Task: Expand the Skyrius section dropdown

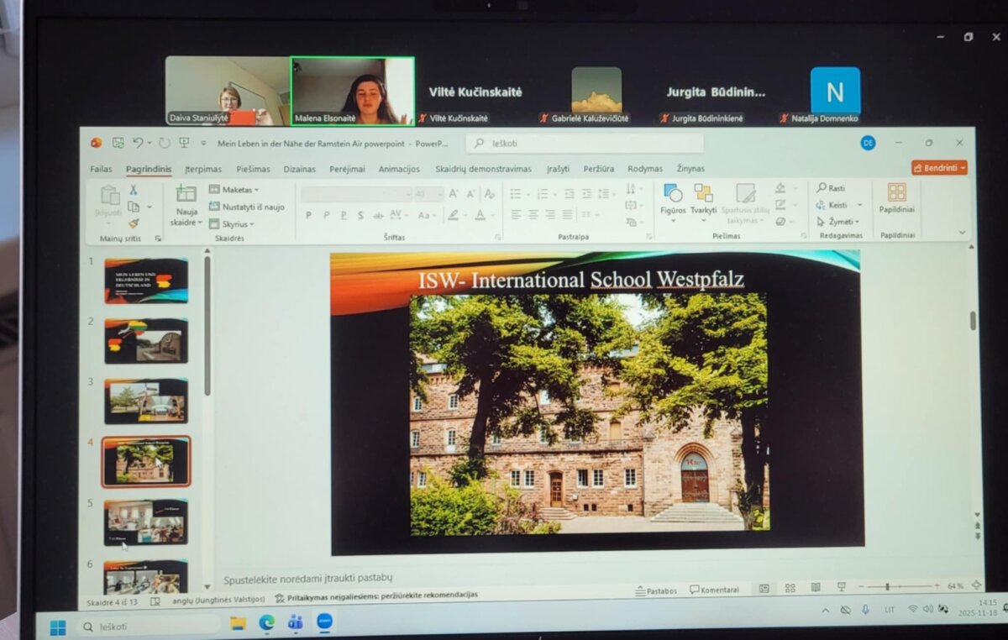Action: pos(232,224)
